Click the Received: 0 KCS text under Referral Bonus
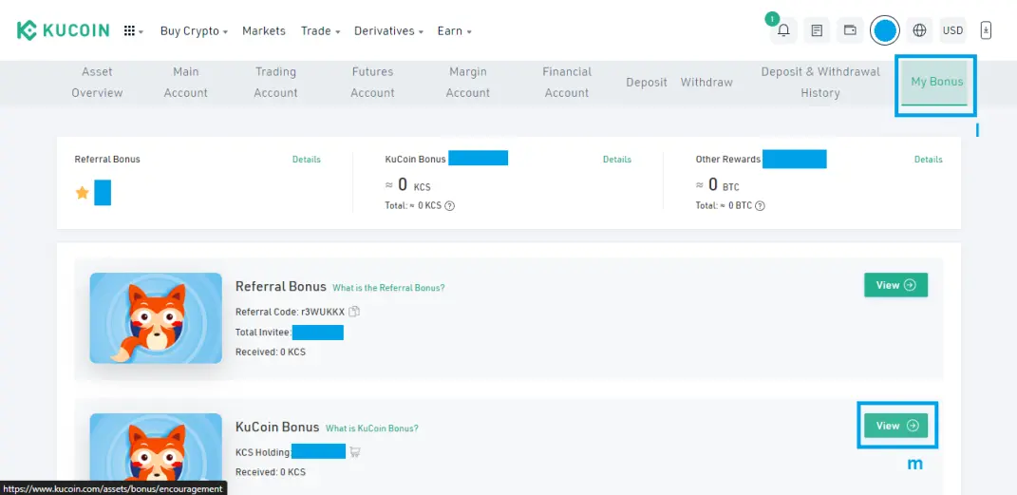This screenshot has height=495, width=1017. (x=270, y=352)
